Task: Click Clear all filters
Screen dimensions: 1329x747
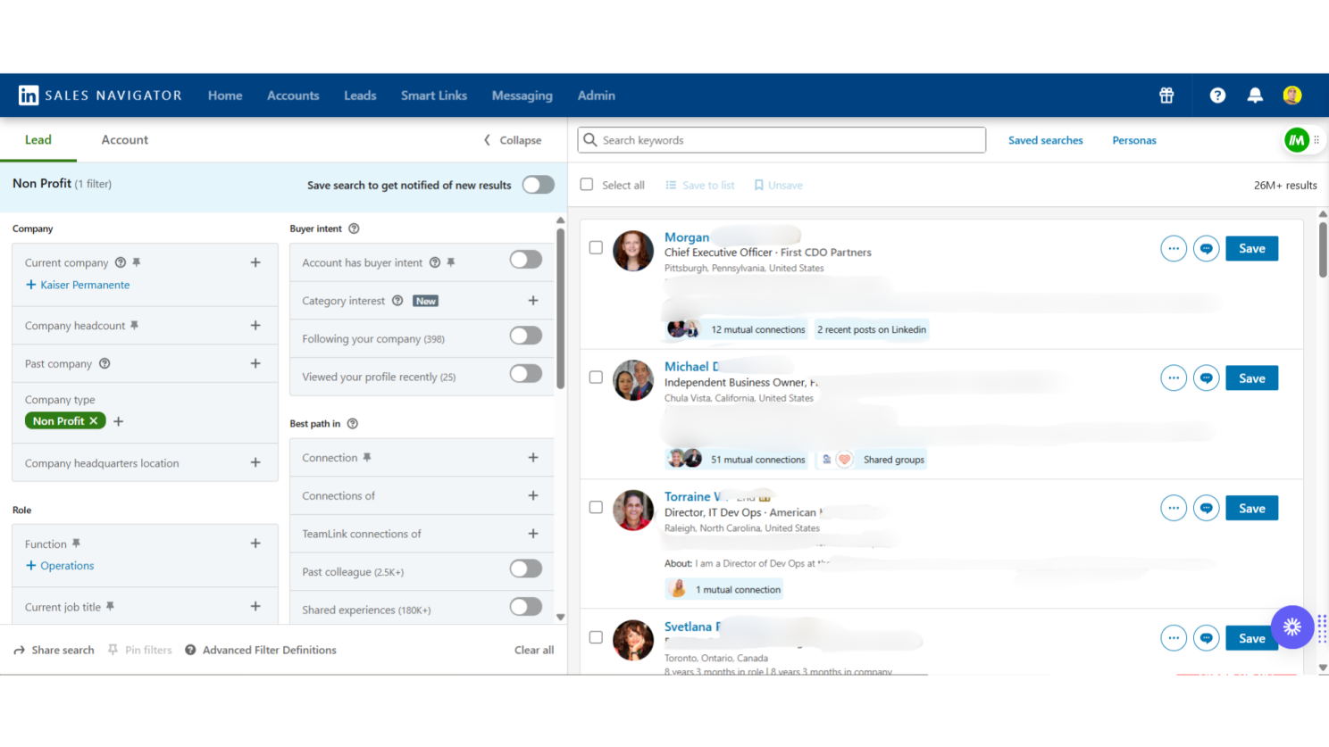Action: tap(534, 650)
